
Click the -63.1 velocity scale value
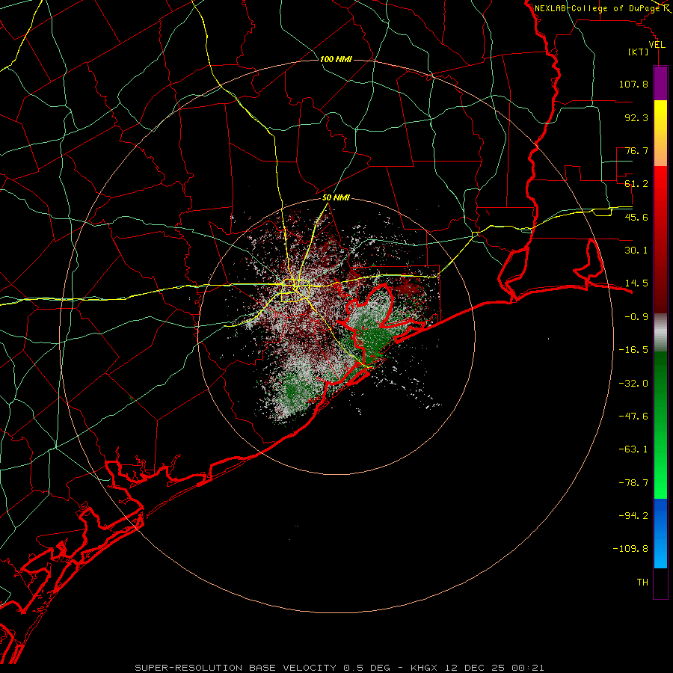(633, 449)
